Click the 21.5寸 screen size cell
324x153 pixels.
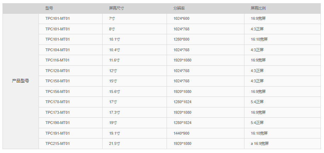pos(115,143)
